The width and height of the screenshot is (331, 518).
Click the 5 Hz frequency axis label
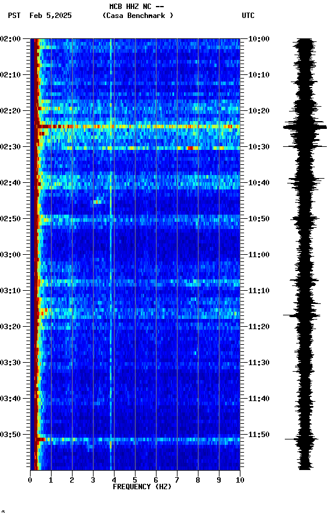(x=135, y=480)
